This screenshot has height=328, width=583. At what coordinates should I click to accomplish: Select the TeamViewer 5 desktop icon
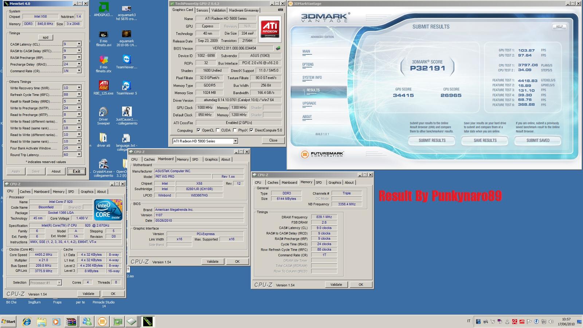click(x=126, y=88)
